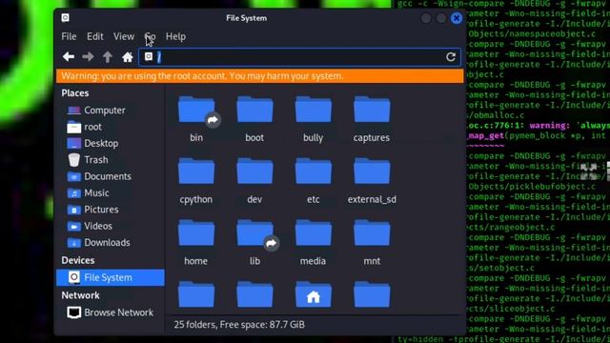Open Trash in the sidebar

click(x=111, y=160)
